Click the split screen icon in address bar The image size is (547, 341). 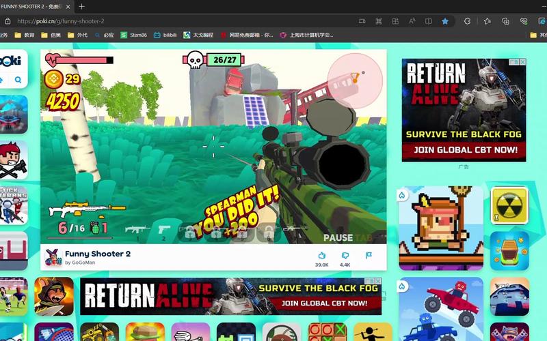429,21
